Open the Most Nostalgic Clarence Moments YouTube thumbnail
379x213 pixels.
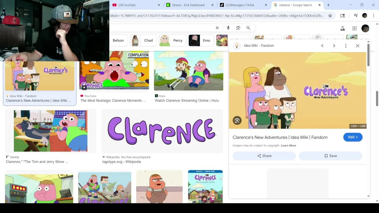coord(114,71)
